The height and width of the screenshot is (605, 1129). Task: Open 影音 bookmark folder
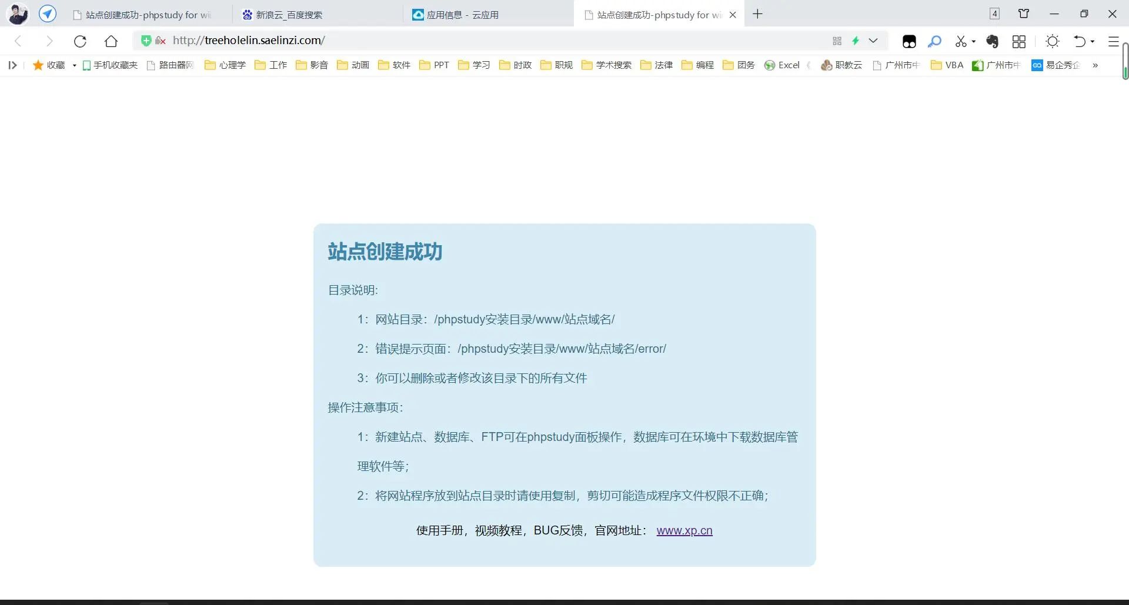point(312,65)
